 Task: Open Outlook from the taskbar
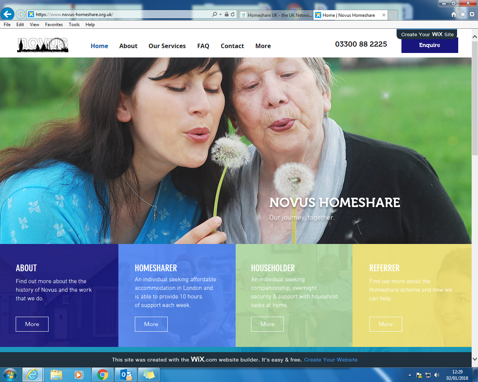126,375
